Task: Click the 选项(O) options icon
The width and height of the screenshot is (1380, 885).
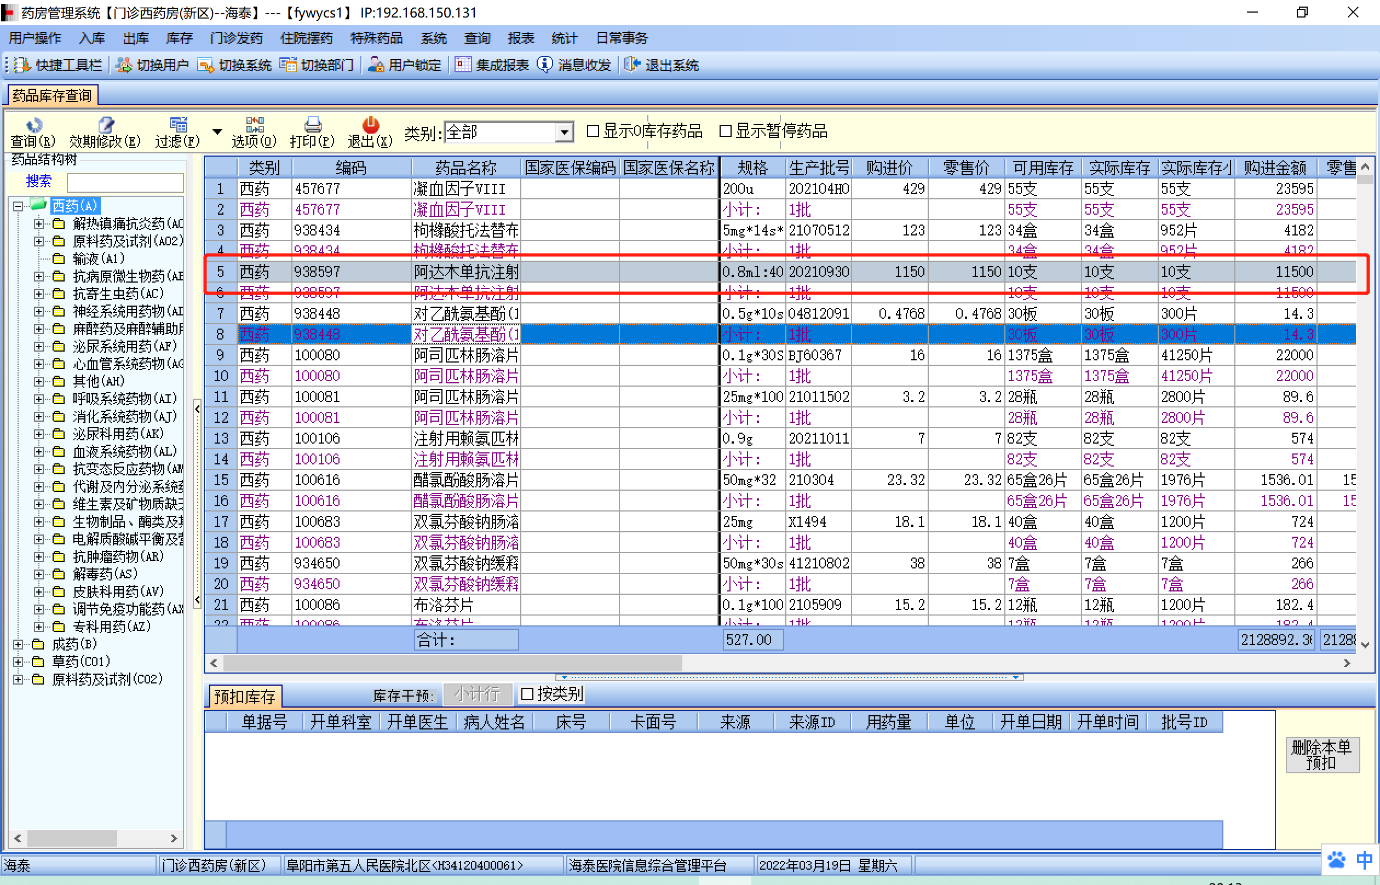Action: pos(255,125)
